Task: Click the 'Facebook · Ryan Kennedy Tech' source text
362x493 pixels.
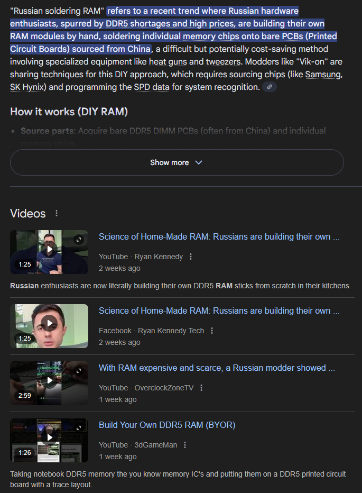Action: pyautogui.click(x=152, y=331)
